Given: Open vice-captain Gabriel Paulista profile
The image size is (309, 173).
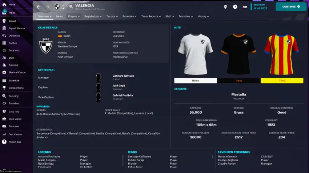Looking at the screenshot, I should [x=123, y=95].
